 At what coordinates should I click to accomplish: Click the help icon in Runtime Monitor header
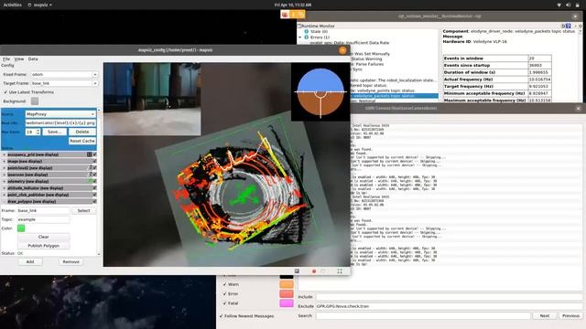point(568,26)
